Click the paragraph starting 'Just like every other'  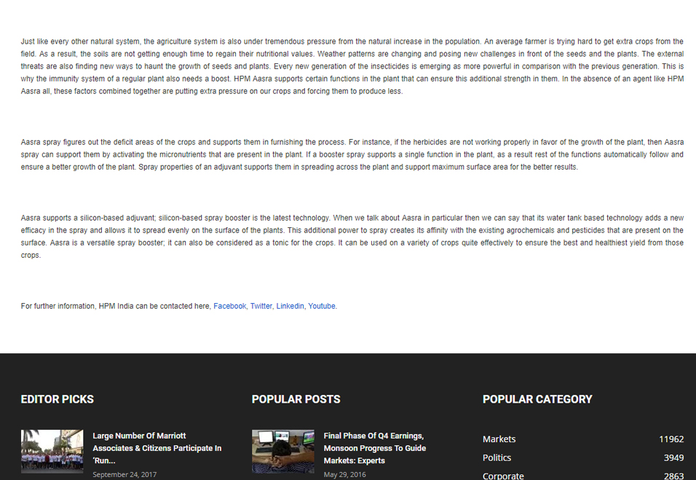tap(352, 66)
